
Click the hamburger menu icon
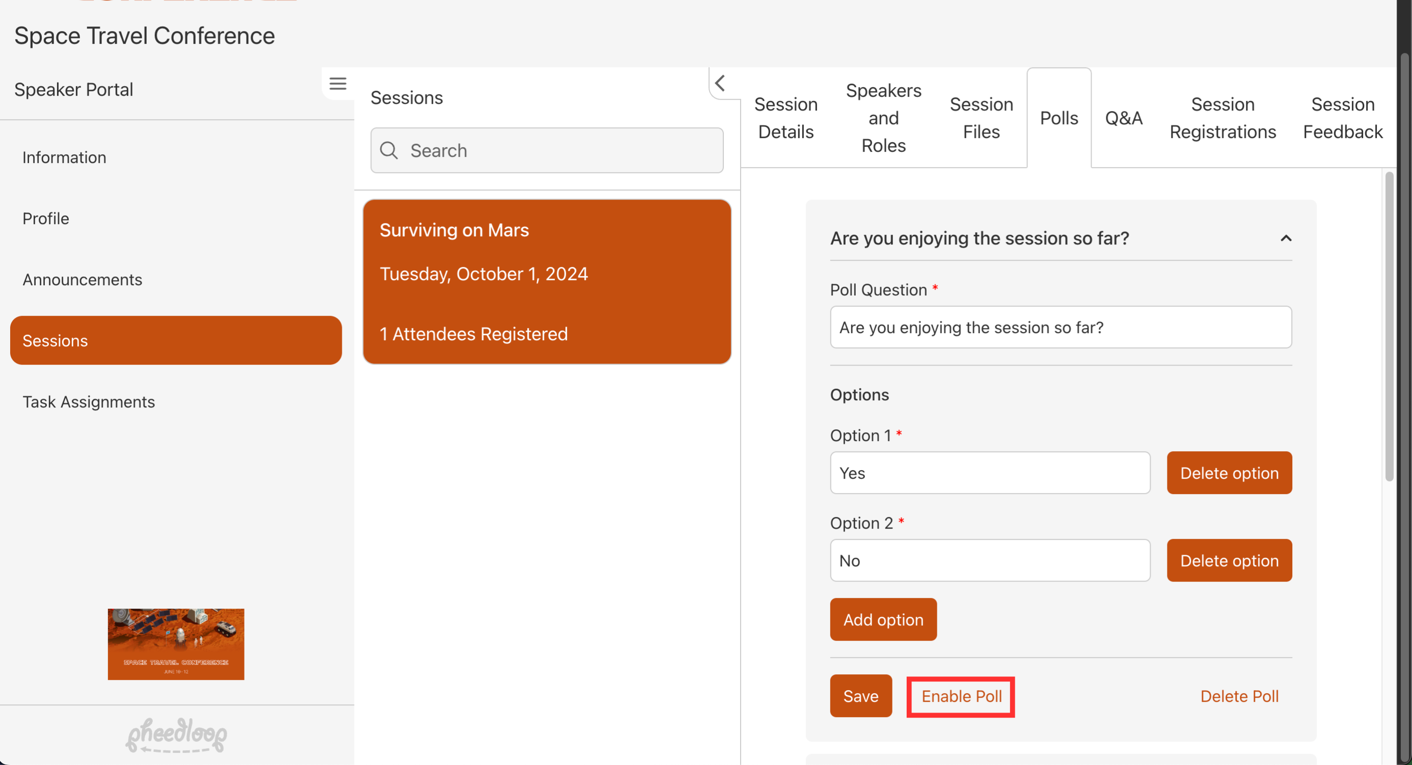pyautogui.click(x=338, y=84)
